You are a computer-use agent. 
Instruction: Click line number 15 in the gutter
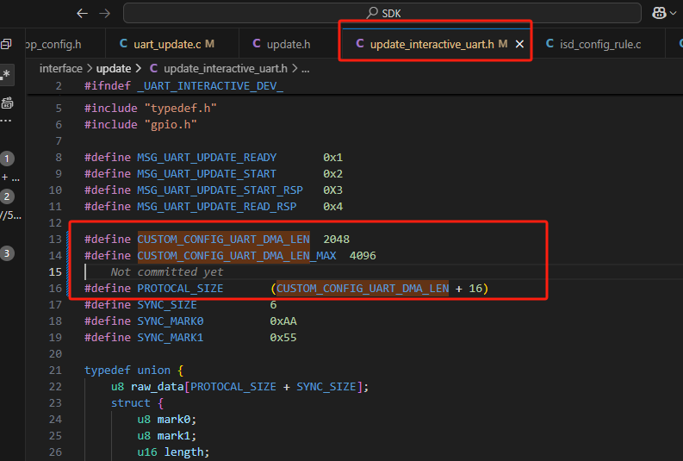point(55,272)
